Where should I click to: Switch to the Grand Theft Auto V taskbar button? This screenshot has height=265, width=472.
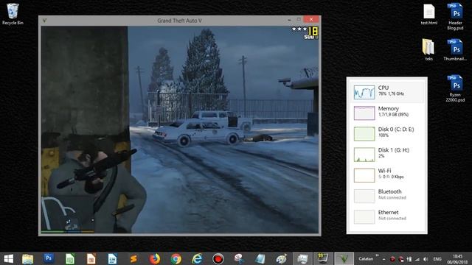(x=344, y=258)
